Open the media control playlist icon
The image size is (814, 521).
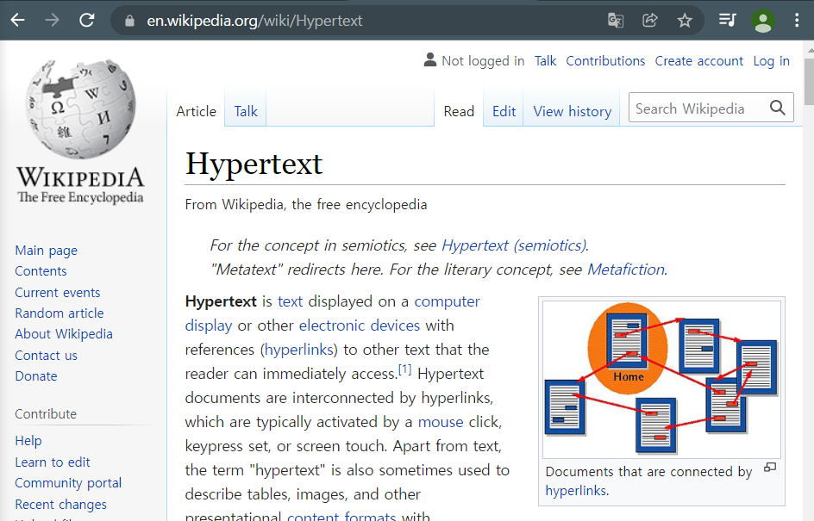pos(727,20)
